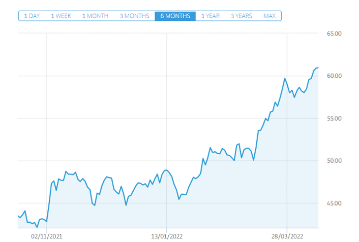Click the rightmost end of the price line
The height and width of the screenshot is (242, 359).
(x=318, y=67)
